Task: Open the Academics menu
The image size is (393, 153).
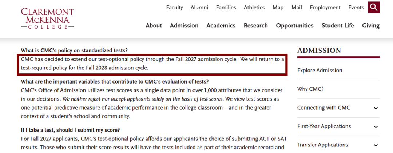Action: pyautogui.click(x=221, y=25)
